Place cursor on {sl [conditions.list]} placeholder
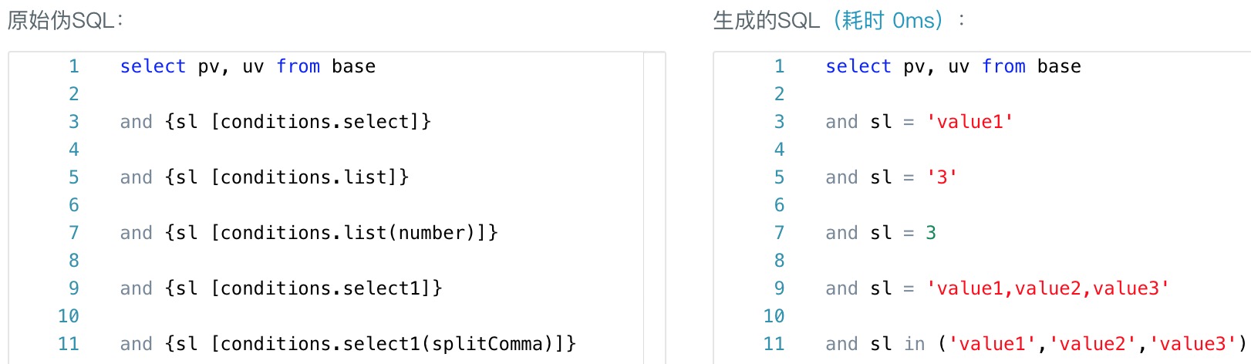This screenshot has width=1251, height=364. [286, 177]
